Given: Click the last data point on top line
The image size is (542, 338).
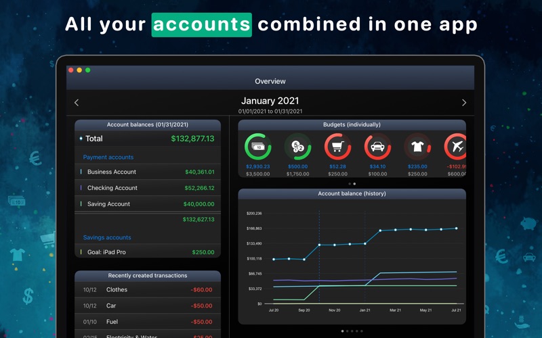Looking at the screenshot, I should click(456, 228).
